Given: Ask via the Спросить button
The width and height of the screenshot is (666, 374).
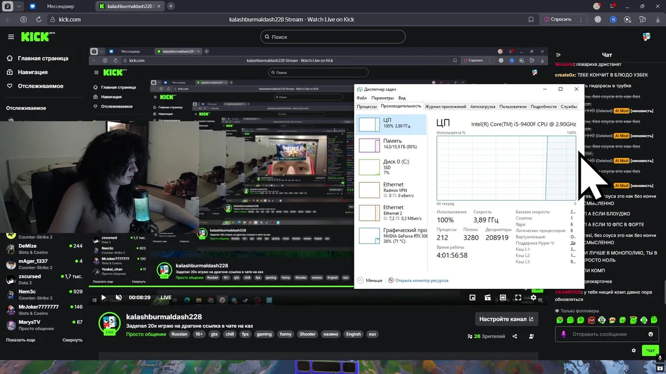Looking at the screenshot, I should [x=557, y=19].
